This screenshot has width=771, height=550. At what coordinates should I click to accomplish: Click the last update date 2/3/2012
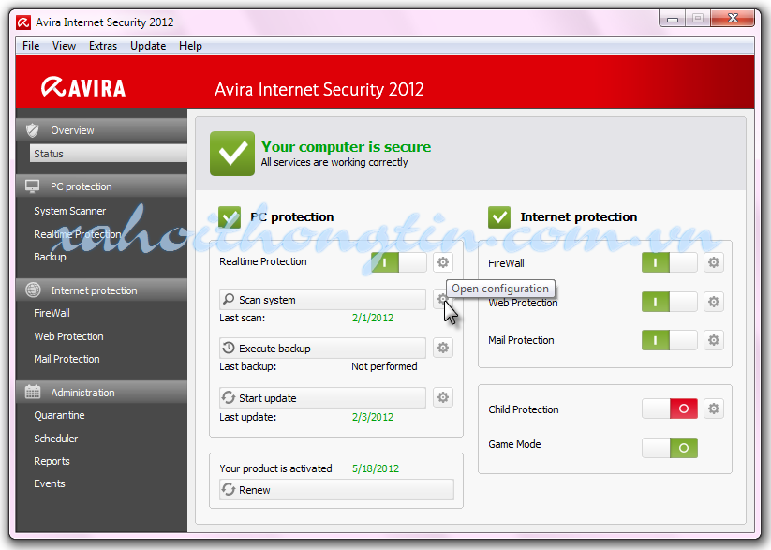(373, 417)
